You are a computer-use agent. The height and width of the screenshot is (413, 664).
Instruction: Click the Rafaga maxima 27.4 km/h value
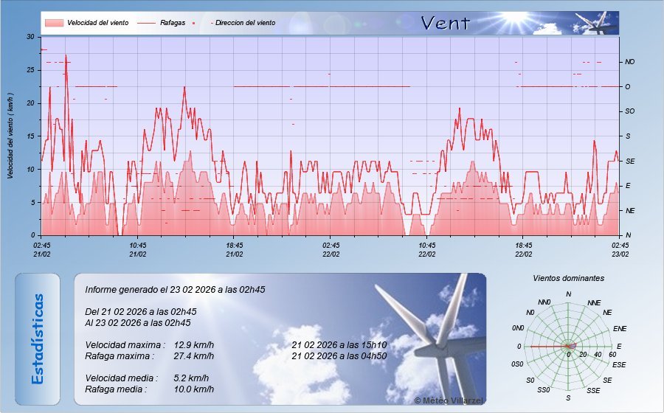click(x=194, y=356)
